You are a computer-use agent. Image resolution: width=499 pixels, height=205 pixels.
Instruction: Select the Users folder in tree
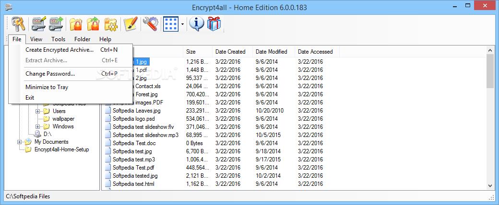pyautogui.click(x=59, y=111)
